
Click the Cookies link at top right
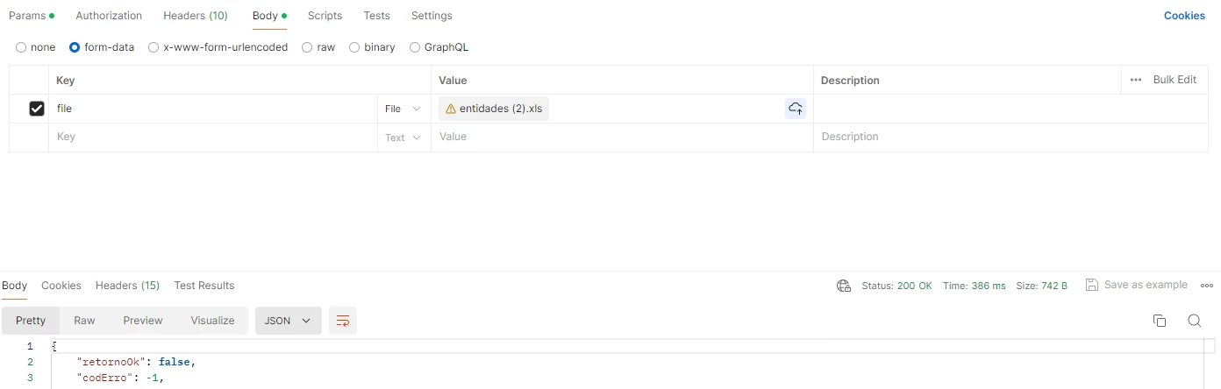1184,16
